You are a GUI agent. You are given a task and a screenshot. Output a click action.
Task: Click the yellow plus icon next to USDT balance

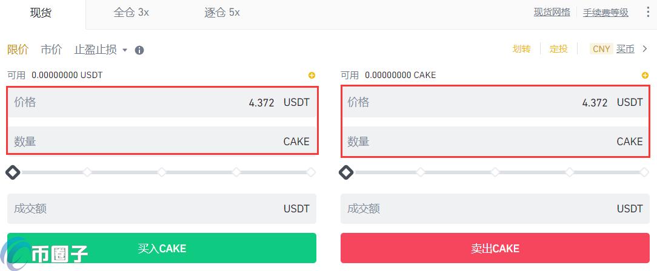[x=312, y=75]
